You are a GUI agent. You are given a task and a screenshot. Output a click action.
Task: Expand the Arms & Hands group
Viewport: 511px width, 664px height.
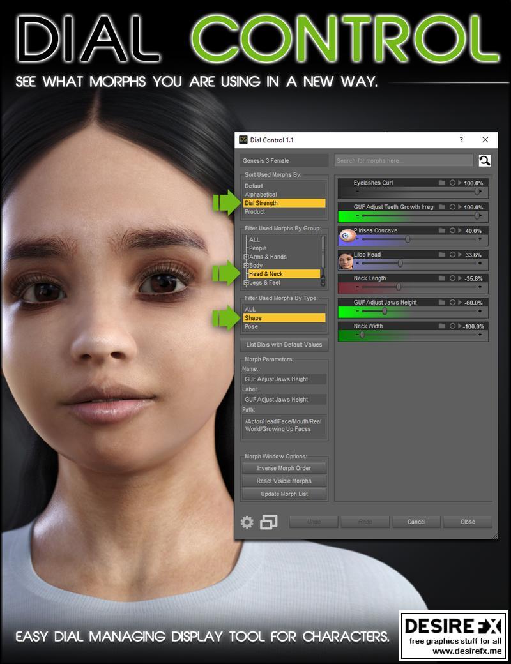246,257
